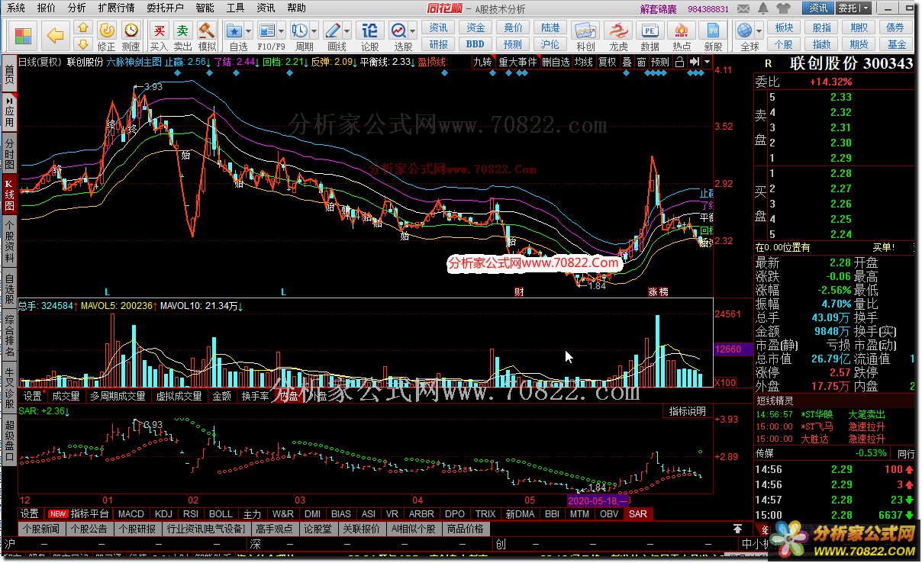Switch to the KDJ indicator tab
This screenshot has width=922, height=563.
164,513
